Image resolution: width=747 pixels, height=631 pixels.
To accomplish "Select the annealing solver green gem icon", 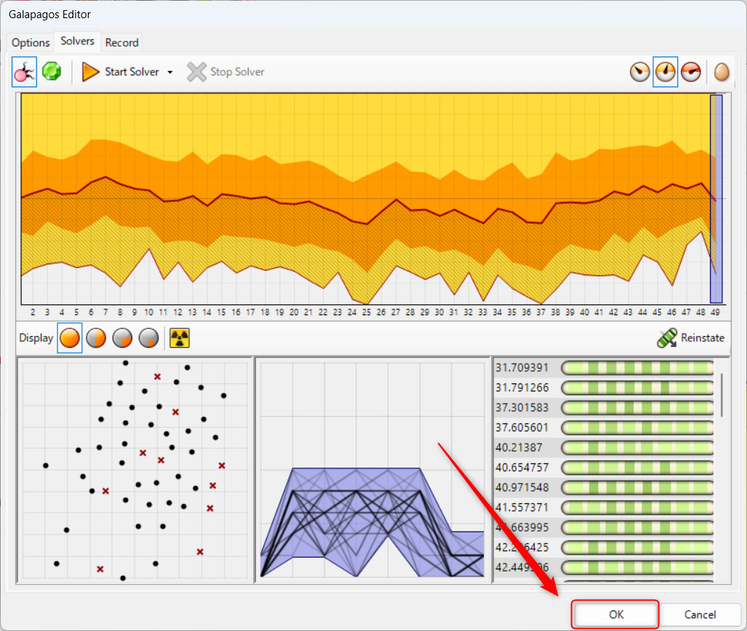I will coord(52,71).
